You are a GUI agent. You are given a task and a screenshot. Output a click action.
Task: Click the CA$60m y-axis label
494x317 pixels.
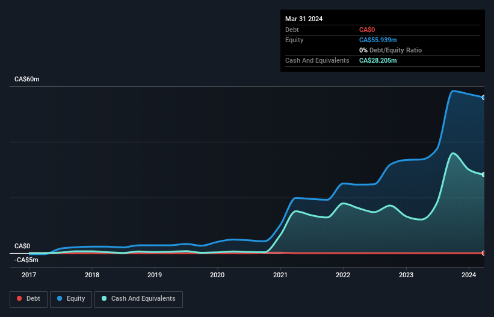(x=27, y=79)
